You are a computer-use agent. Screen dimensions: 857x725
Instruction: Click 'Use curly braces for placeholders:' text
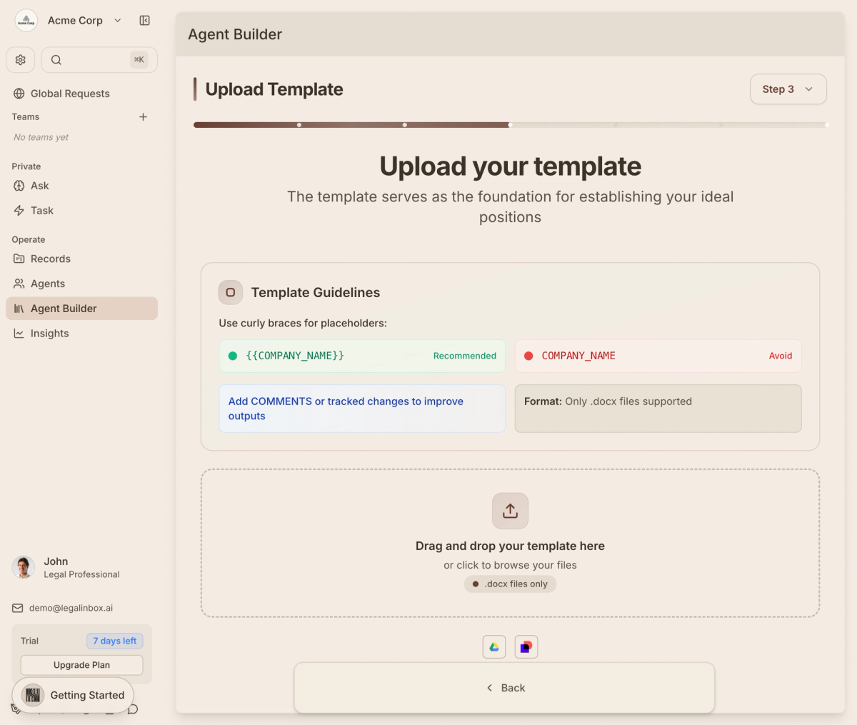click(x=303, y=323)
